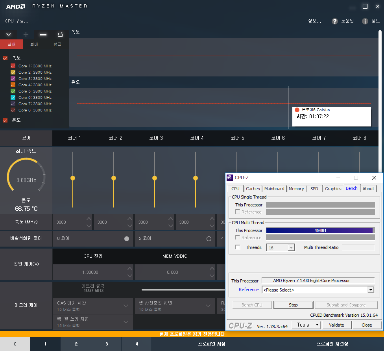Toggle Core 1 graph checkbox
This screenshot has height=351, width=384.
(x=13, y=66)
